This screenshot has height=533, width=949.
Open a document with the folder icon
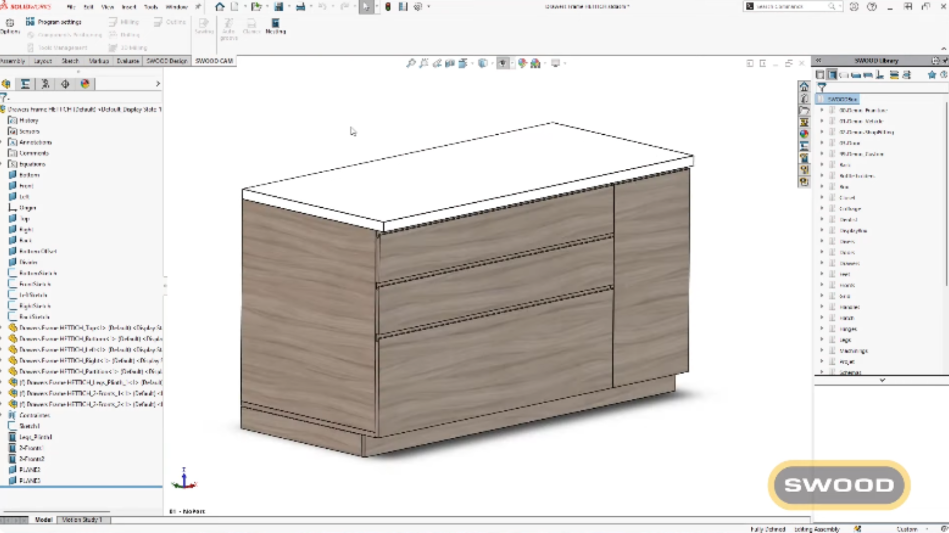256,6
